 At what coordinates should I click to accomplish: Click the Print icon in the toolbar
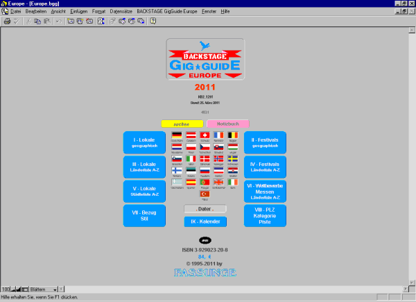tap(7, 21)
